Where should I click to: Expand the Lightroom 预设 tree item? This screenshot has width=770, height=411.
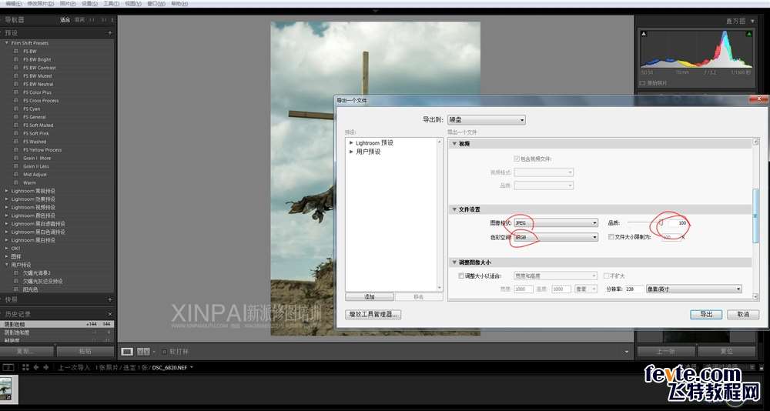click(x=351, y=143)
